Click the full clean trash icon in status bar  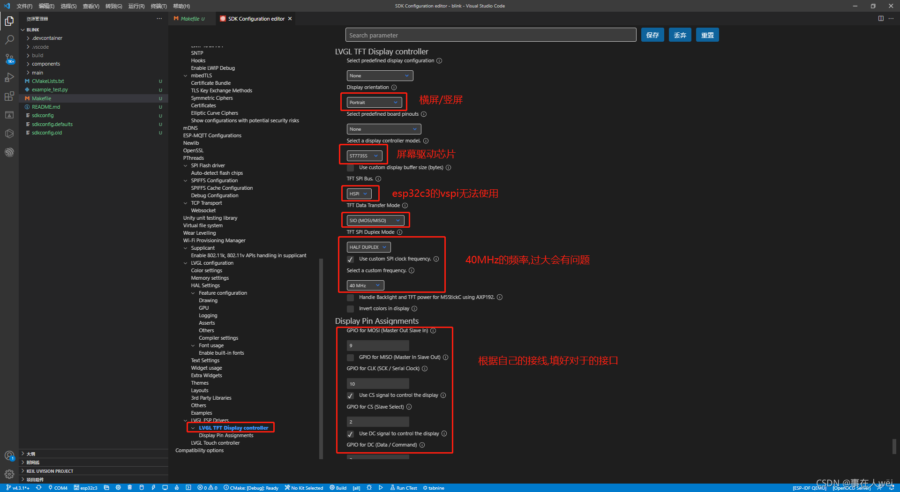pos(130,488)
